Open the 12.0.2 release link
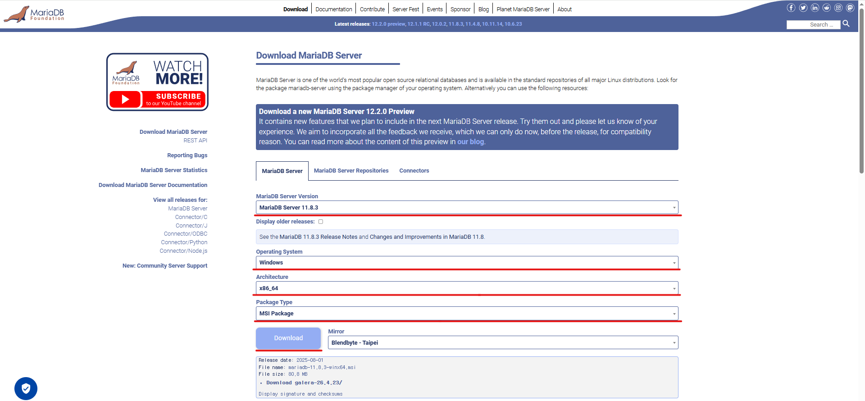The image size is (865, 401). coord(439,24)
